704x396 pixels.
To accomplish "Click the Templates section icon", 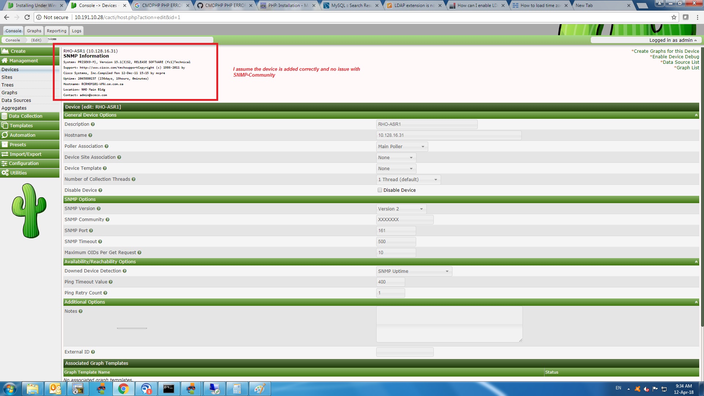I will click(x=5, y=125).
